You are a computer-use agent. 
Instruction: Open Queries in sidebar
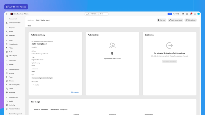11,89
